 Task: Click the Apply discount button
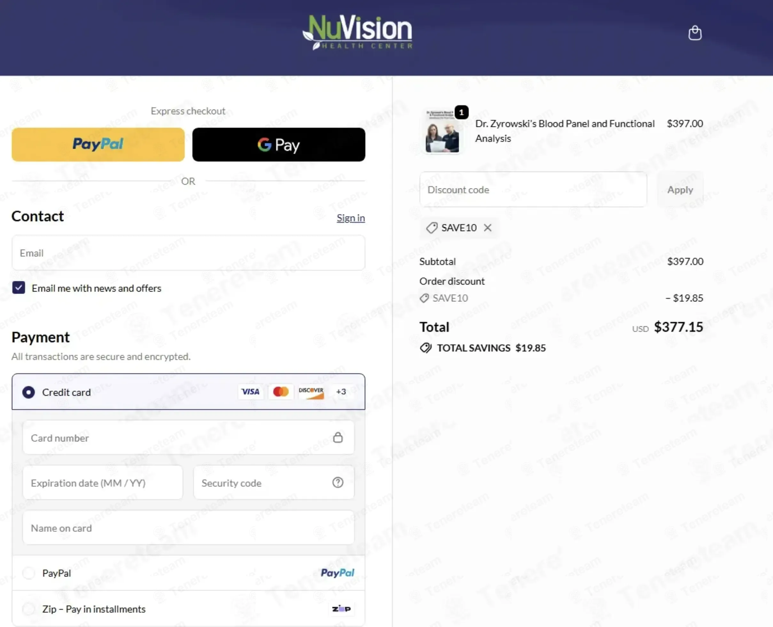coord(680,190)
